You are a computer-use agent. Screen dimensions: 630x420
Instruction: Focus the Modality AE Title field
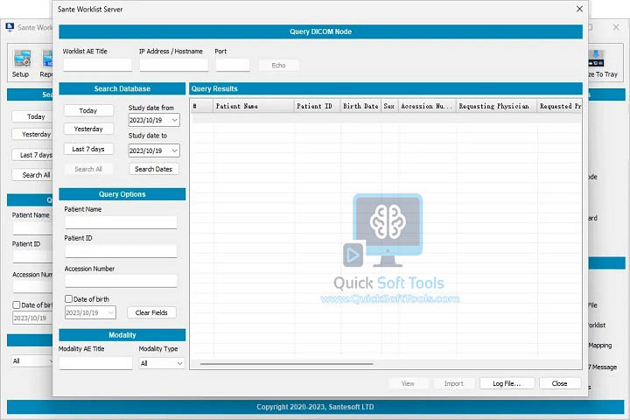click(x=96, y=363)
